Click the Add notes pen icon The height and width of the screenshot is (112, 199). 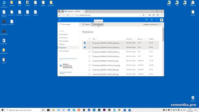click(x=154, y=15)
